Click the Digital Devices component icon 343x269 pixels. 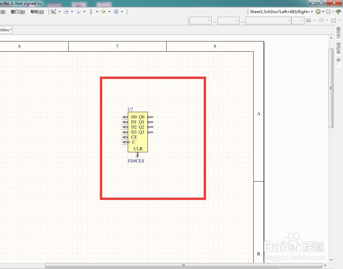(x=91, y=12)
